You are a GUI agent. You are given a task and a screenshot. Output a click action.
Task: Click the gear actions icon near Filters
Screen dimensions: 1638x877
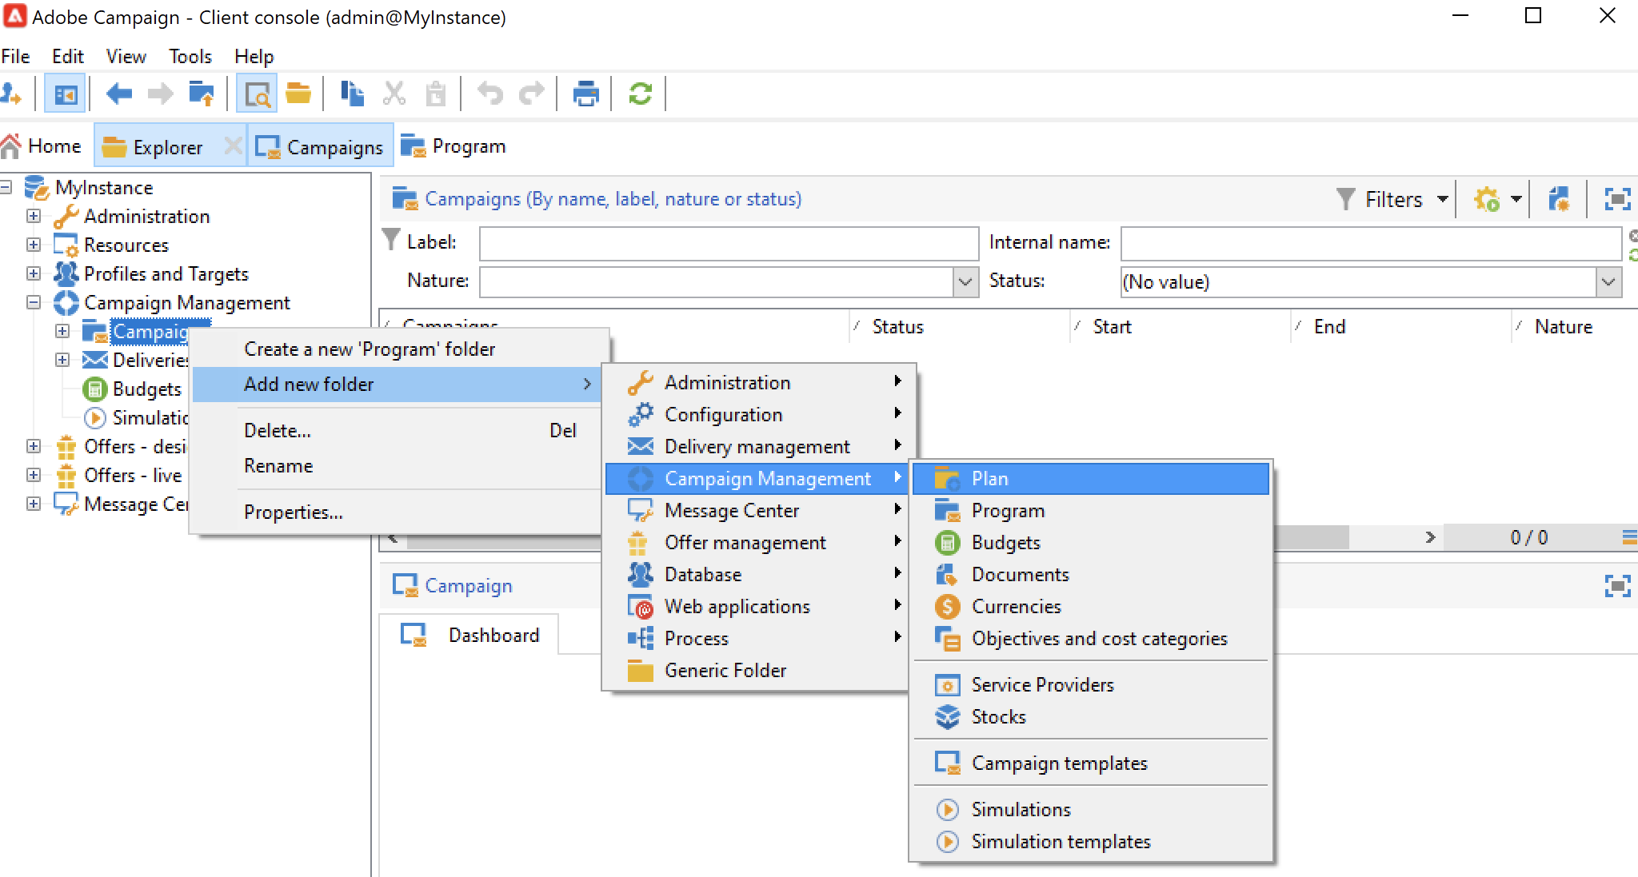point(1487,199)
